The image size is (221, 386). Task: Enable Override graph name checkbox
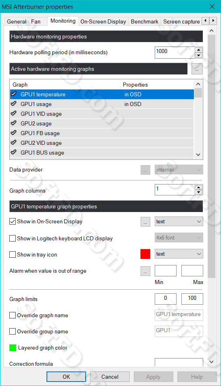click(x=13, y=315)
